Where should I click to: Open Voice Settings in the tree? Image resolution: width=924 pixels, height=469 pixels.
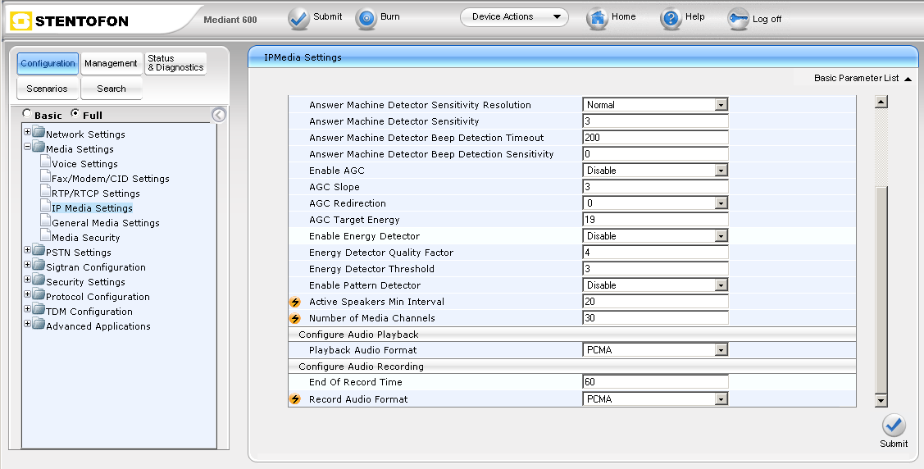tap(84, 164)
